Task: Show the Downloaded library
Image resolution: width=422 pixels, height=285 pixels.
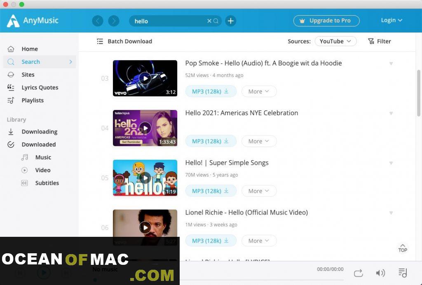Action: click(40, 145)
